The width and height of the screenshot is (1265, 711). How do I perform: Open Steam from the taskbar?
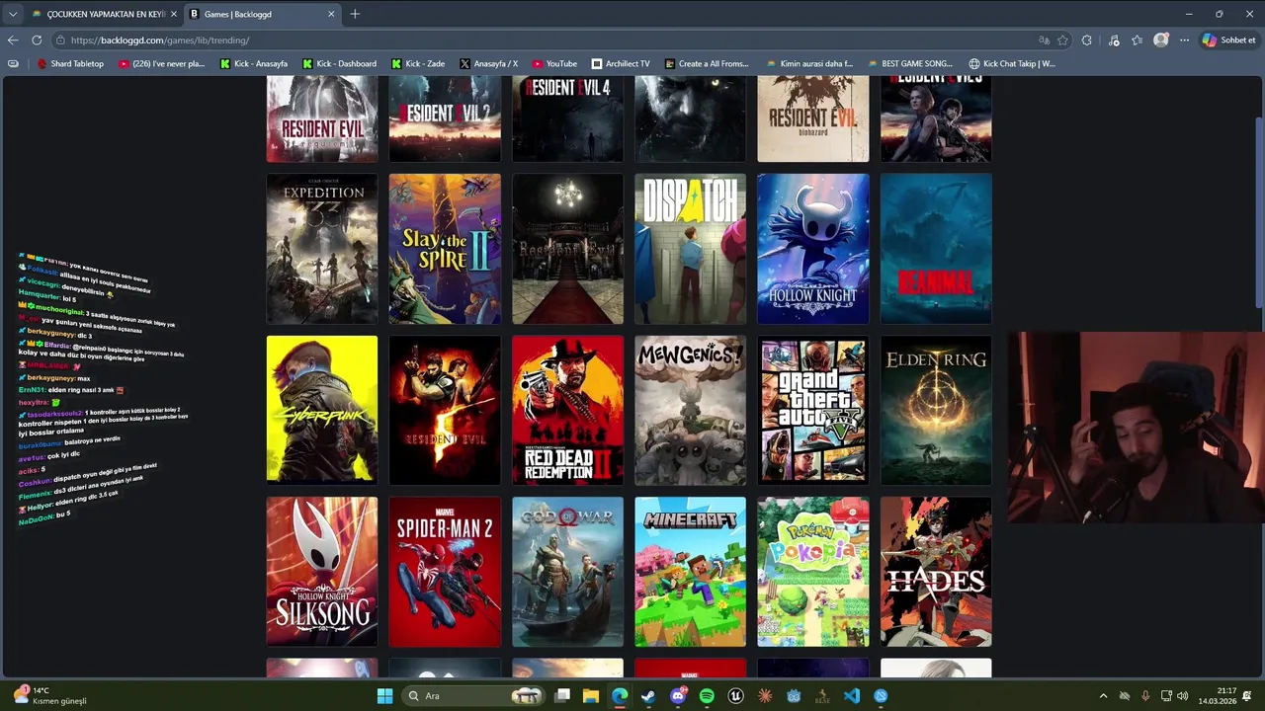click(x=648, y=696)
